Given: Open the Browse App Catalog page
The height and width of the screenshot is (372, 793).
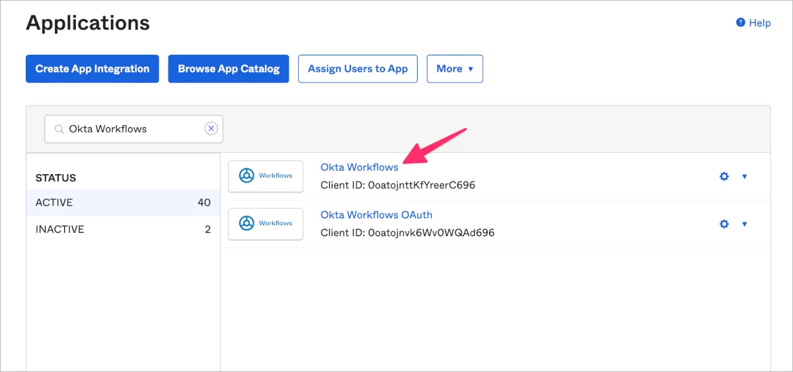Looking at the screenshot, I should click(x=228, y=69).
